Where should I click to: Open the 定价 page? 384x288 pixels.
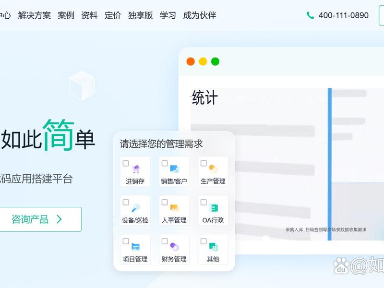[x=113, y=15]
